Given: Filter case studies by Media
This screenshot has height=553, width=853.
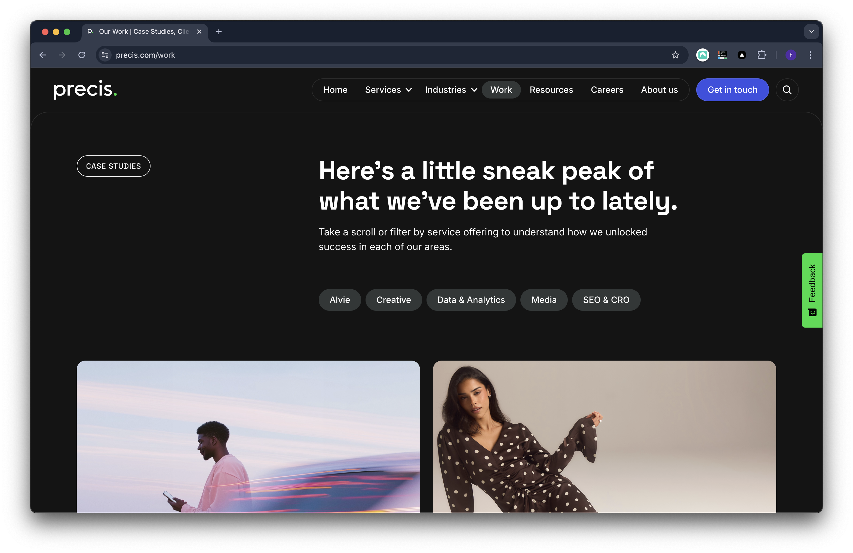Looking at the screenshot, I should pos(543,300).
